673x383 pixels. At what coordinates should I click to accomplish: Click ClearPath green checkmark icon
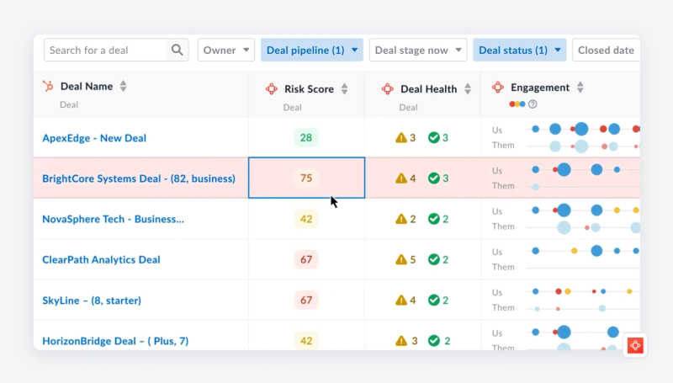pos(434,259)
